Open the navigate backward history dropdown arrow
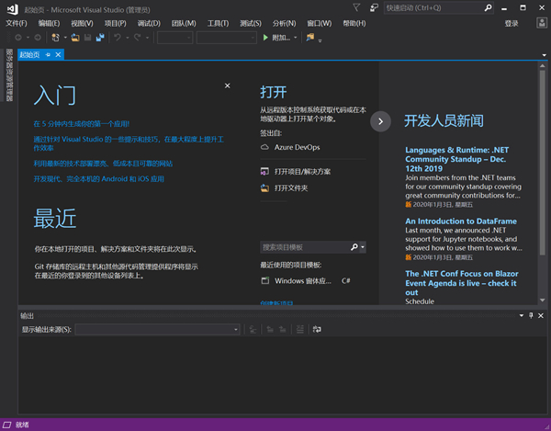 click(28, 38)
